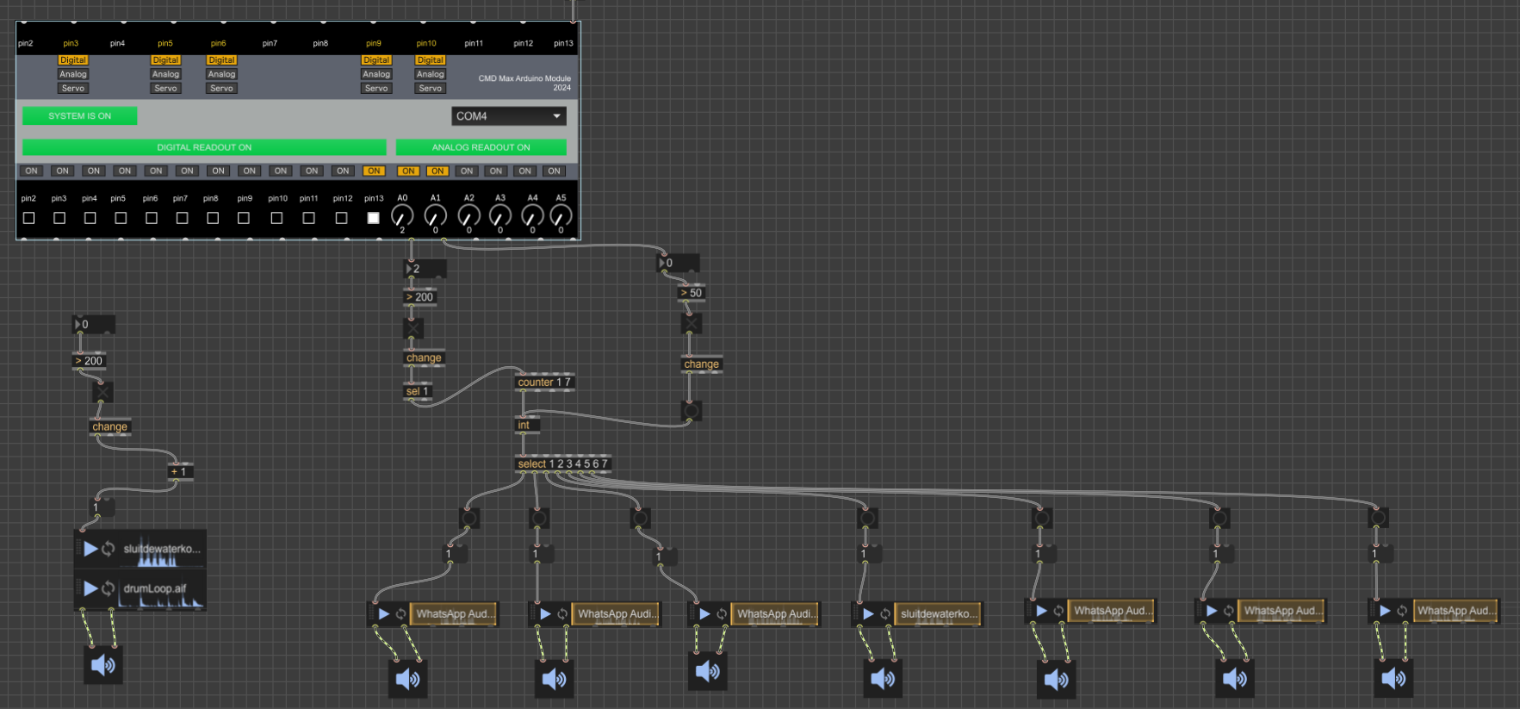Click the highlighted ON button above pin13

374,171
